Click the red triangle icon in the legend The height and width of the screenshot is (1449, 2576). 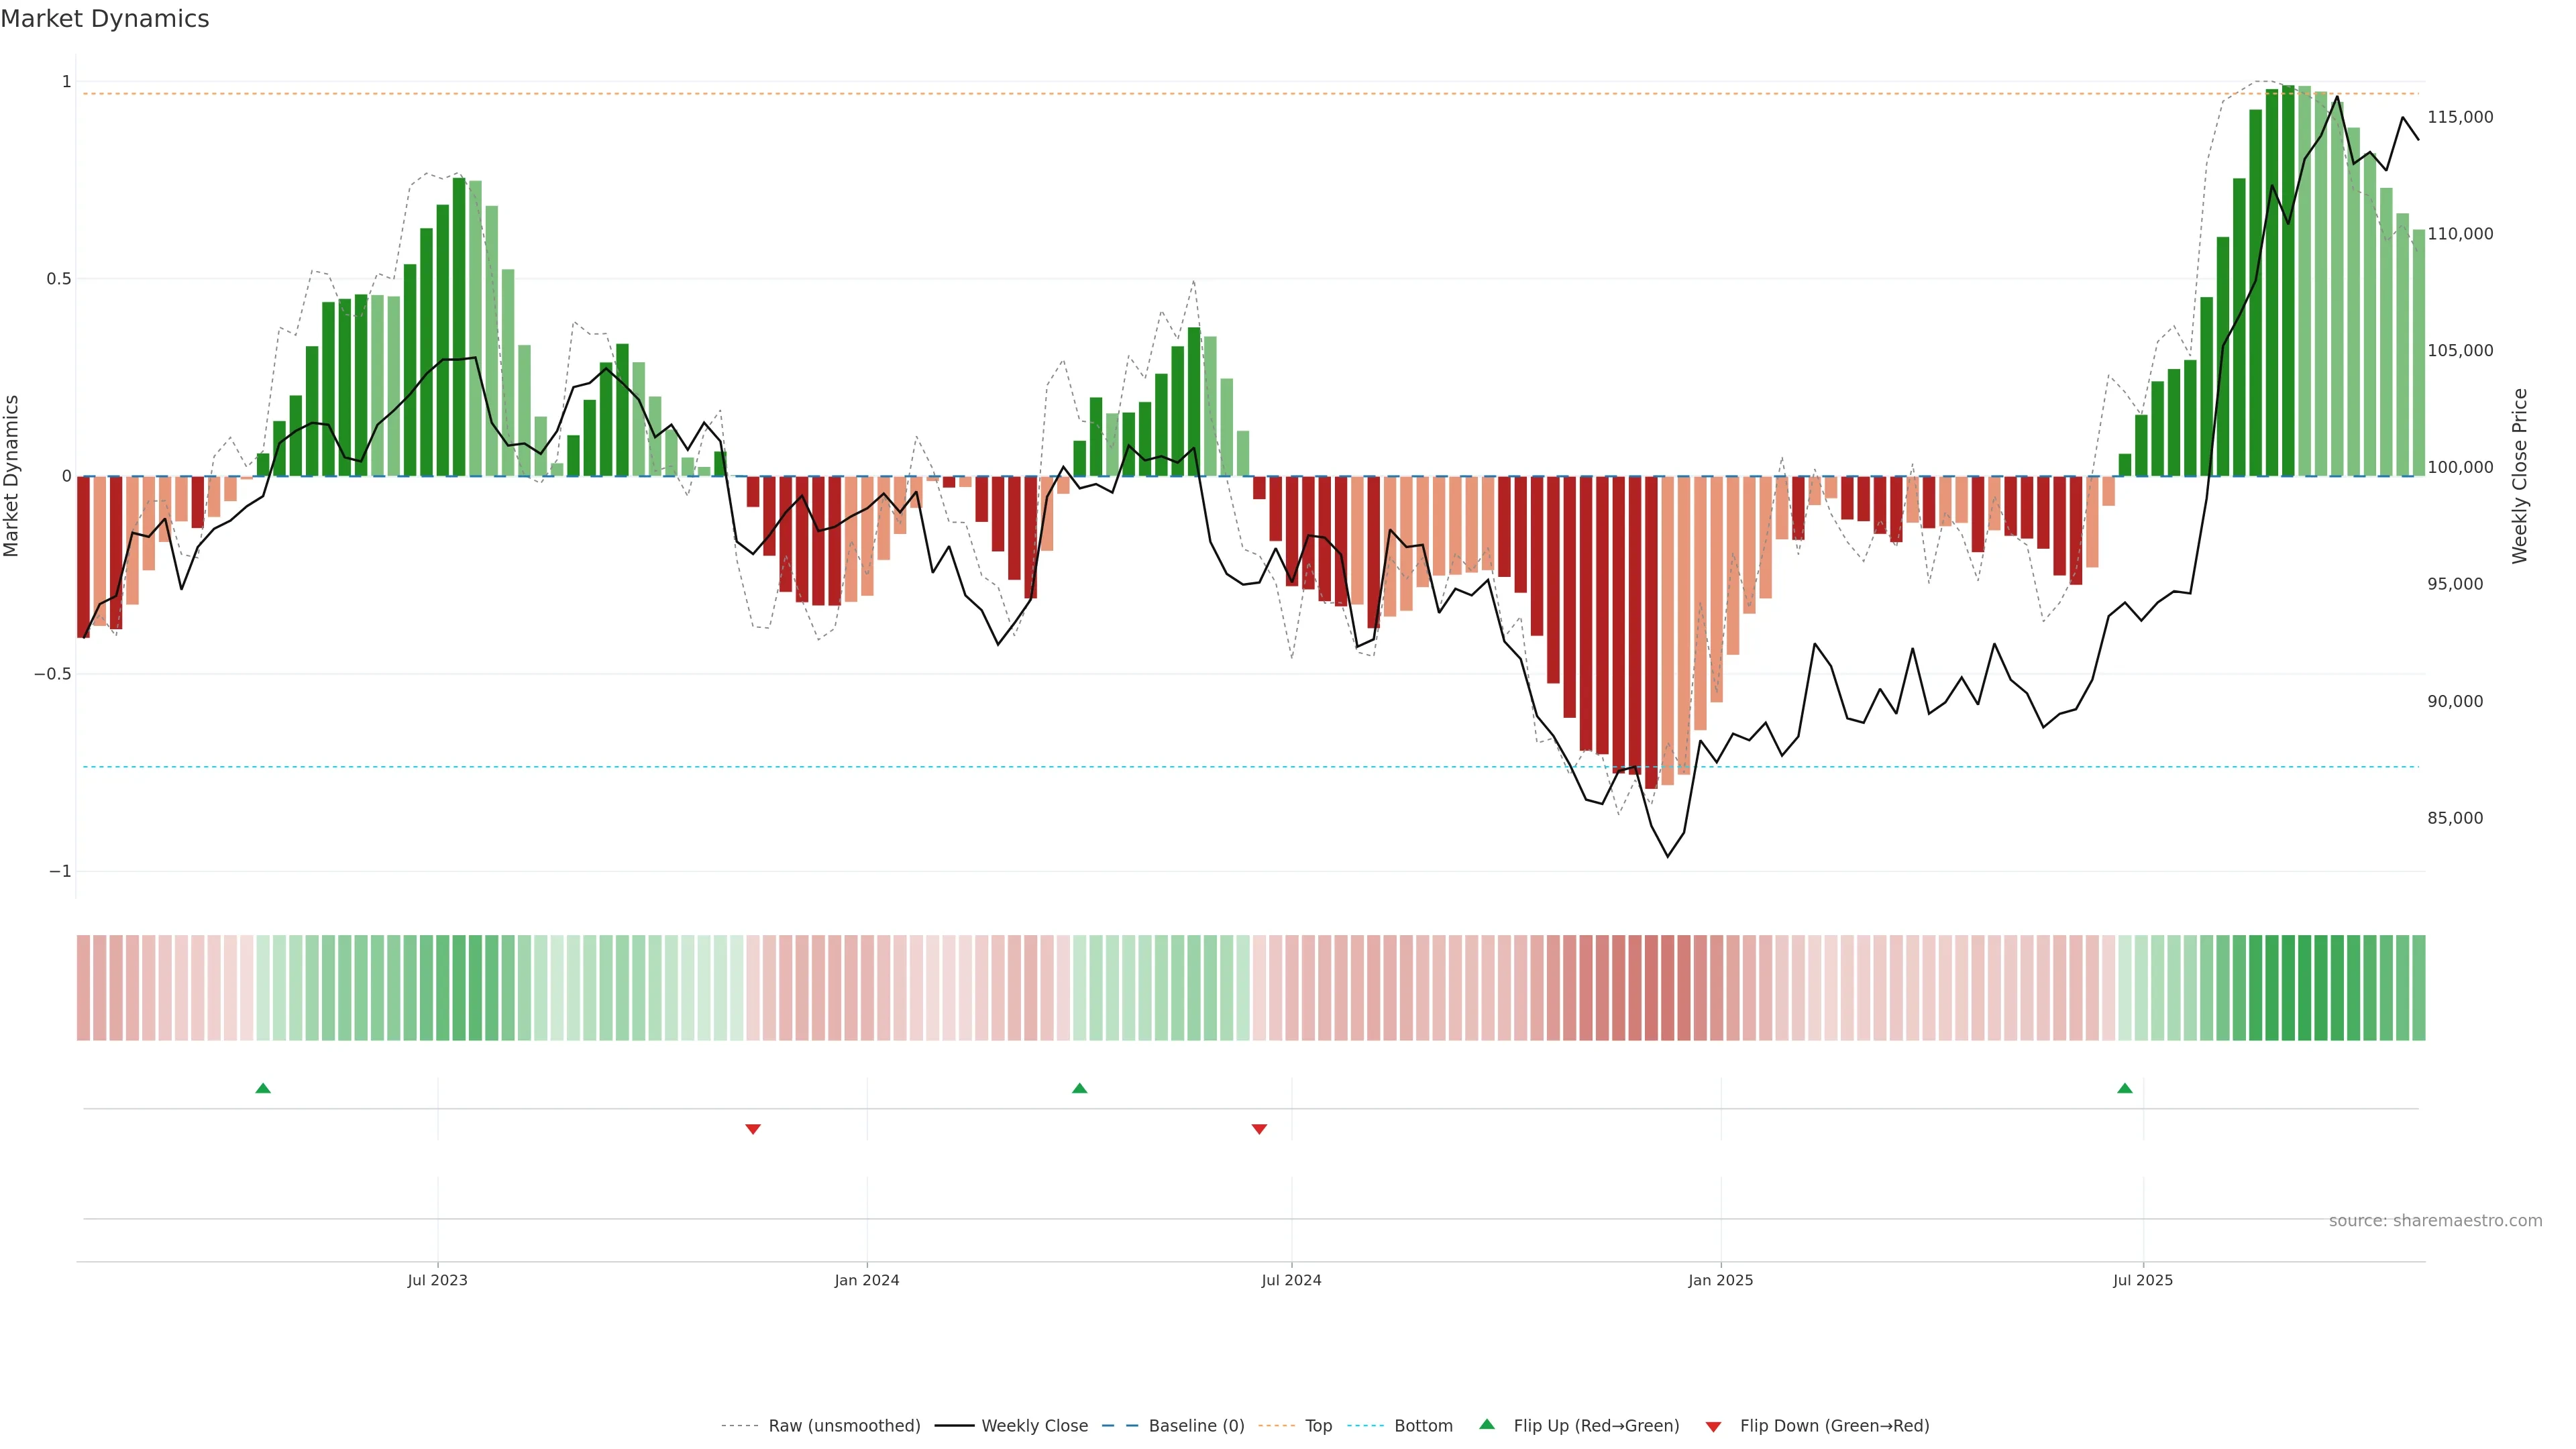point(1713,1426)
